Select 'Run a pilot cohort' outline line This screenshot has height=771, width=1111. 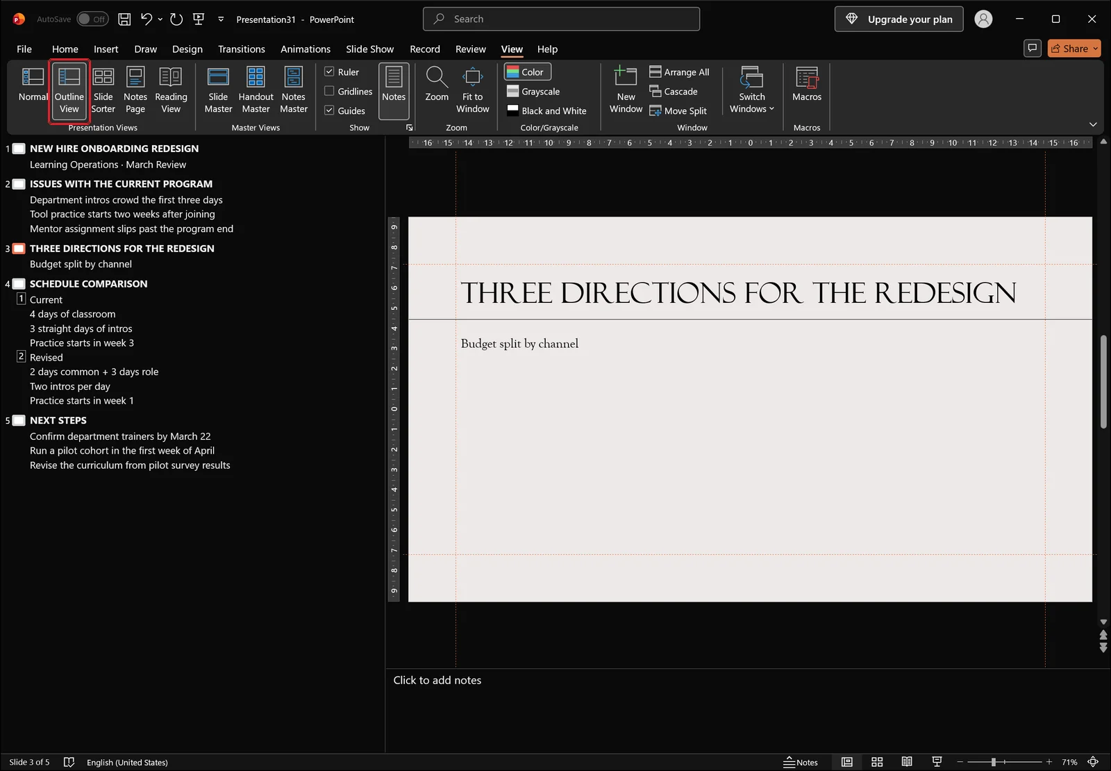point(122,450)
